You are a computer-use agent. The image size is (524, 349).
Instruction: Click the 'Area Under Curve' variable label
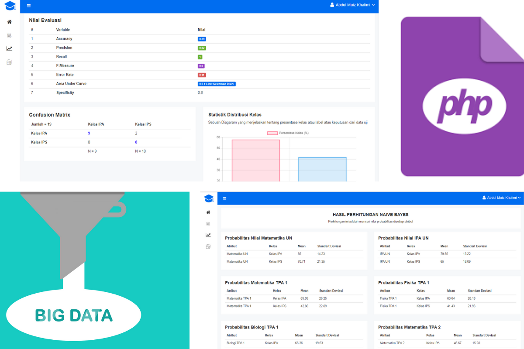pos(71,84)
